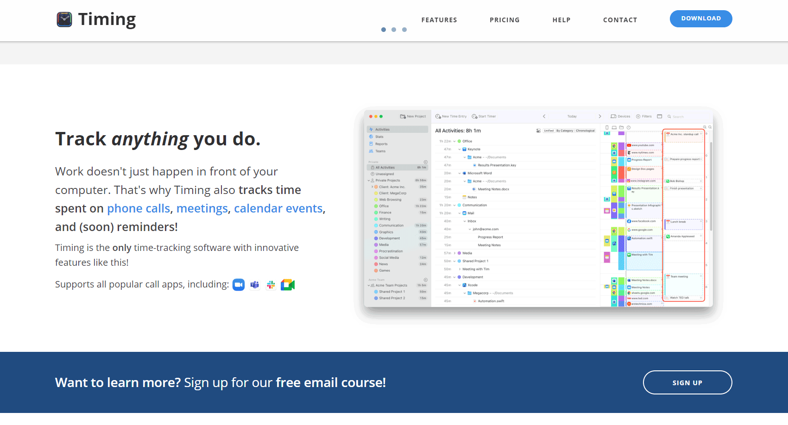The width and height of the screenshot is (788, 425).
Task: Follow the 'phone calls' link
Action: click(x=139, y=208)
